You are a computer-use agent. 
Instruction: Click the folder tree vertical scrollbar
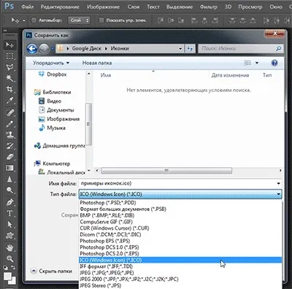coord(88,124)
